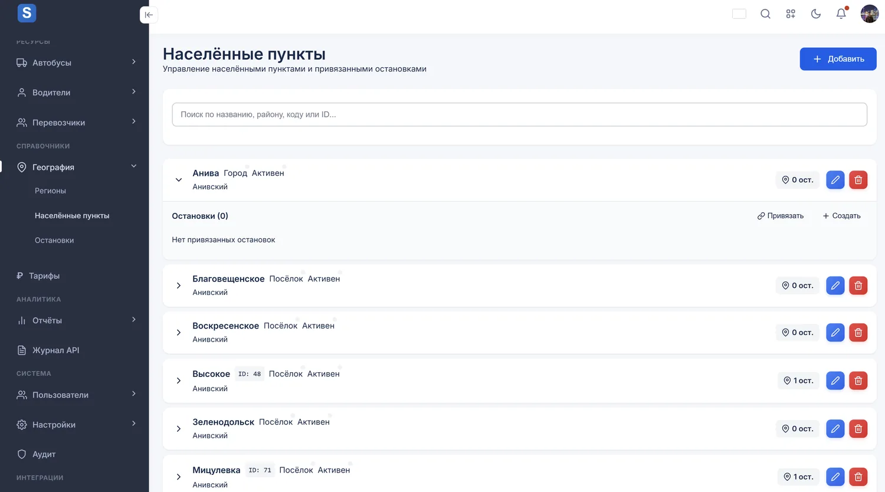Expand the Мицулевка row
The height and width of the screenshot is (492, 885).
179,477
